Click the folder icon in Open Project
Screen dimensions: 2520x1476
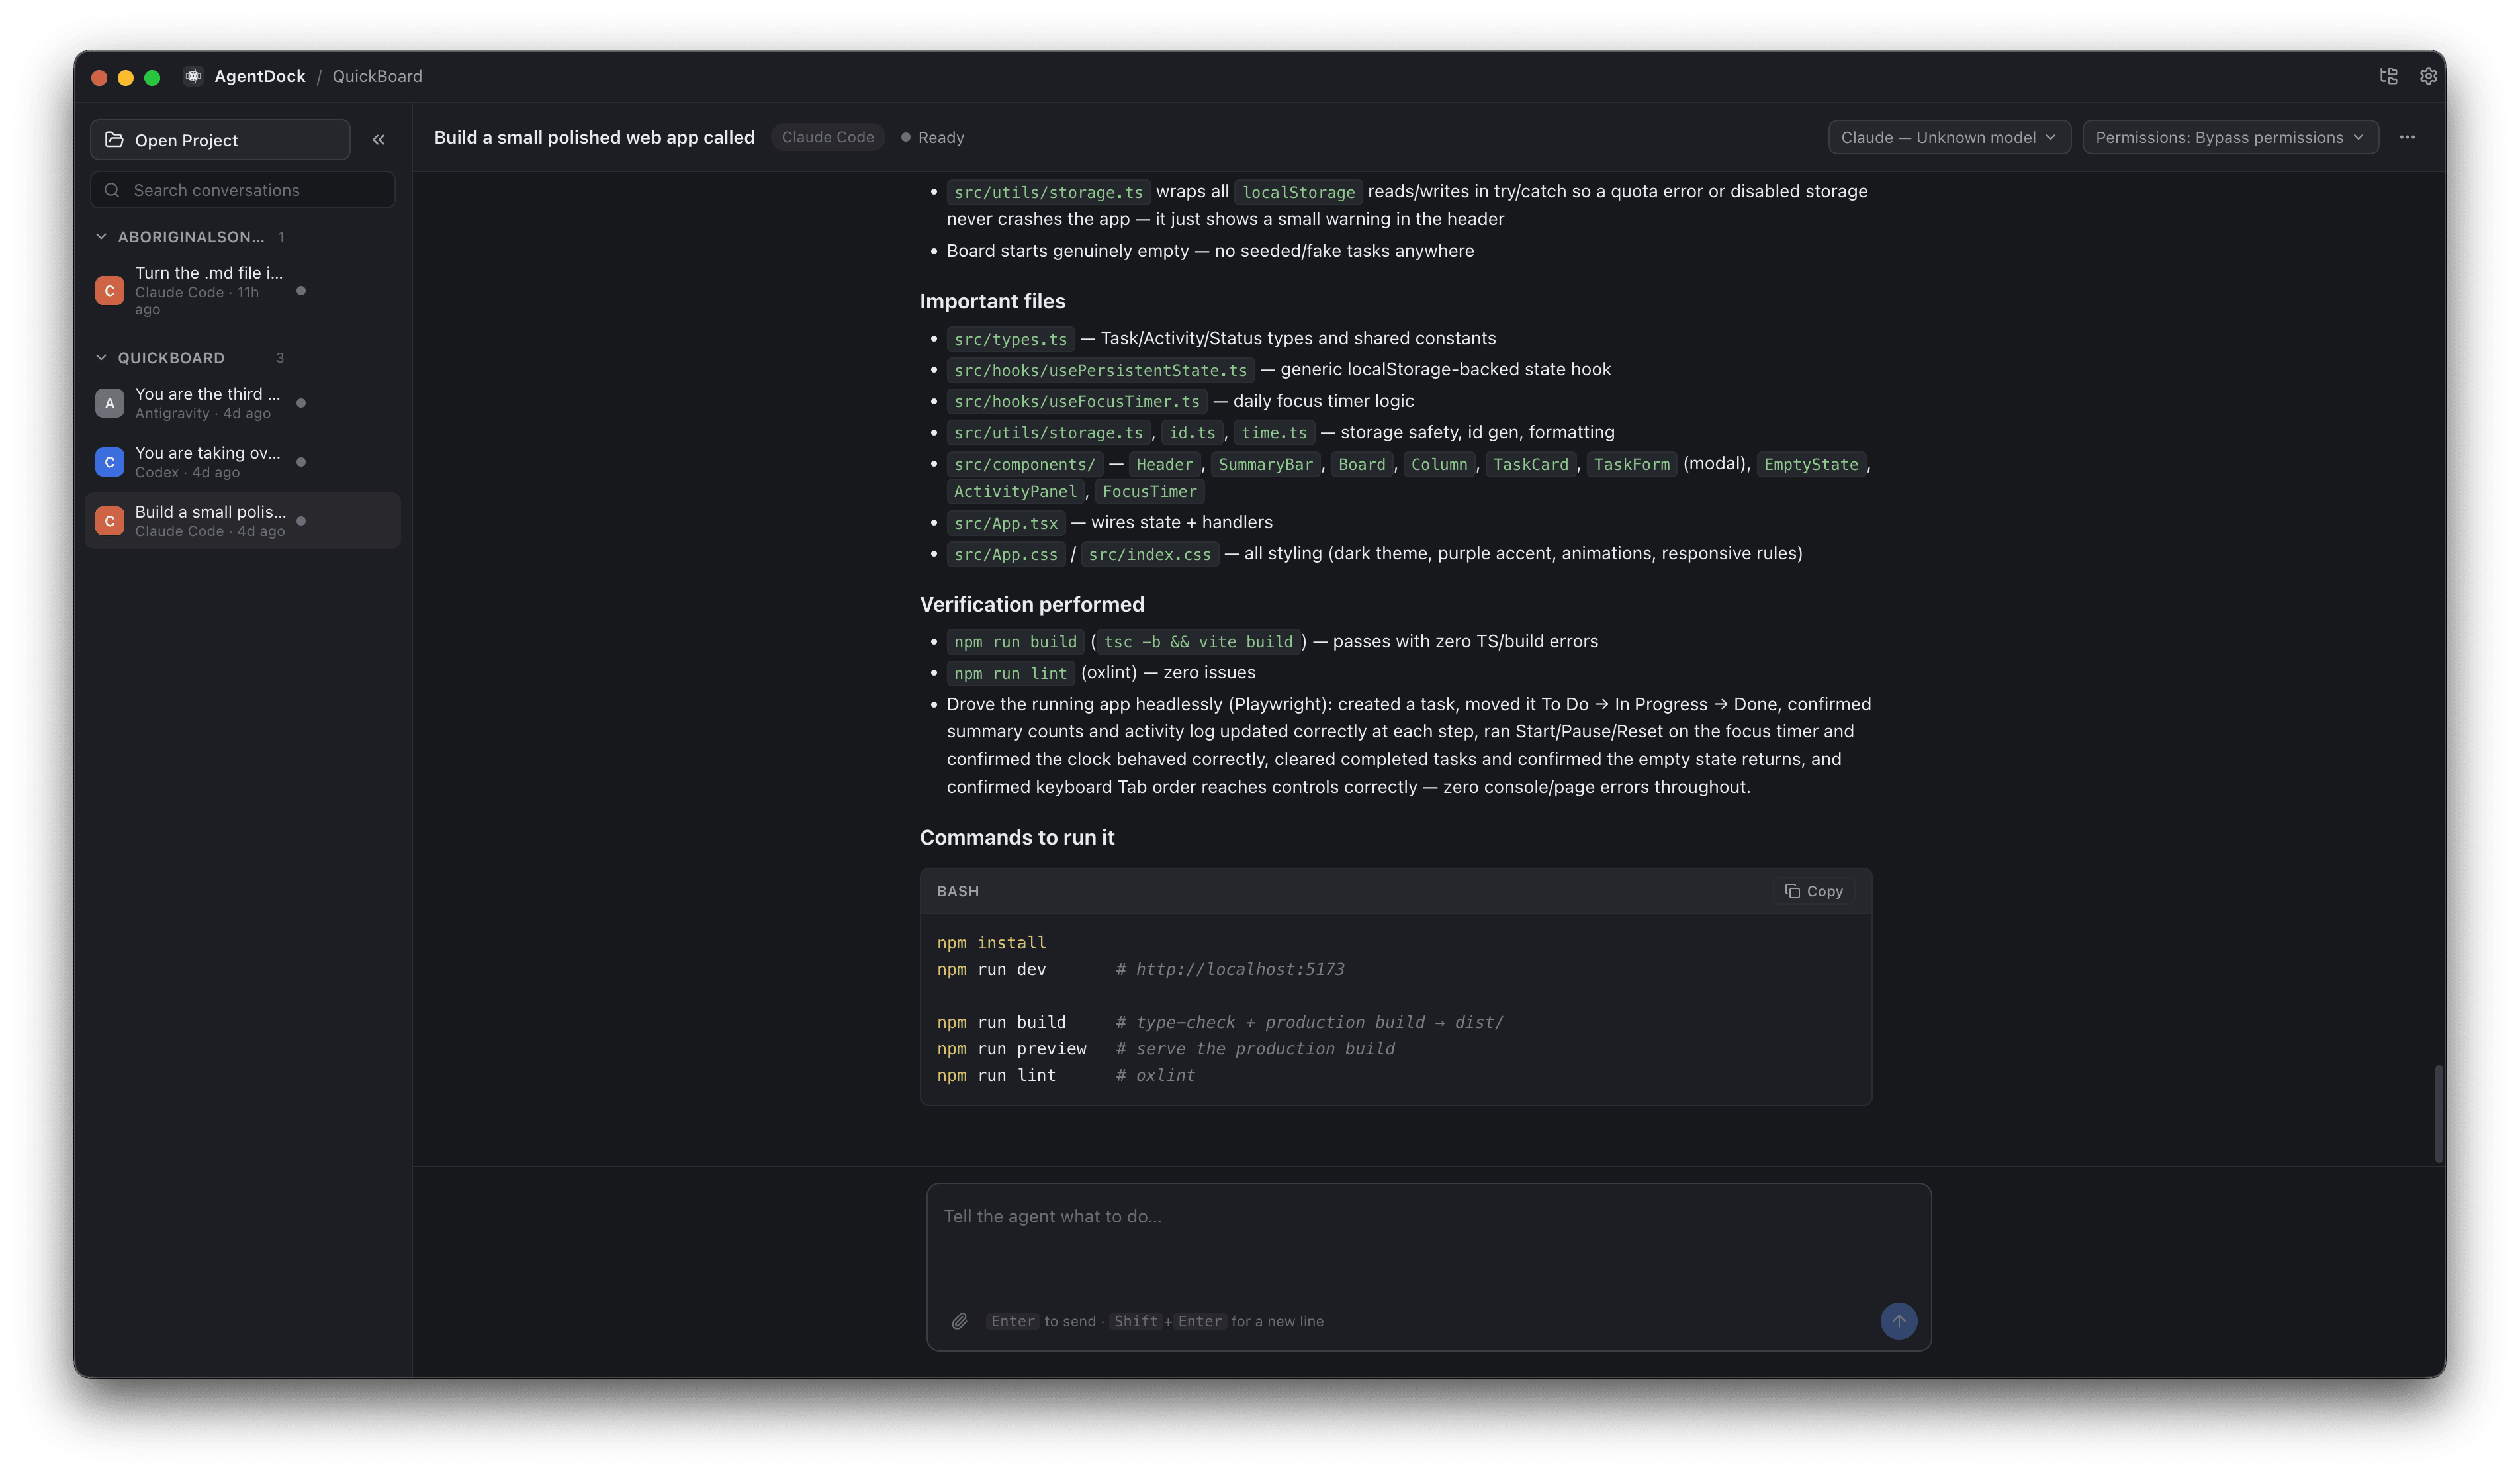(x=115, y=140)
